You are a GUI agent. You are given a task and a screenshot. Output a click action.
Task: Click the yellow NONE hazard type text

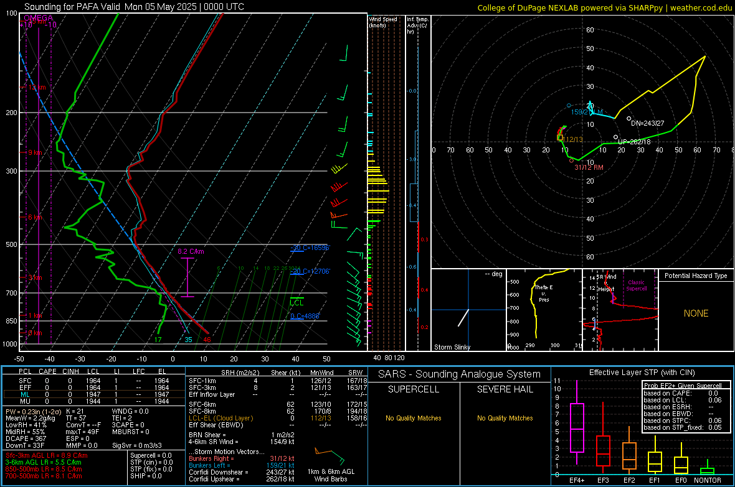(696, 313)
